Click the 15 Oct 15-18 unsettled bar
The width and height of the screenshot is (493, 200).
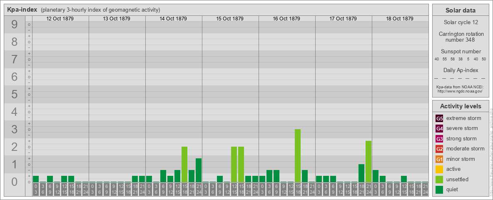pyautogui.click(x=241, y=165)
